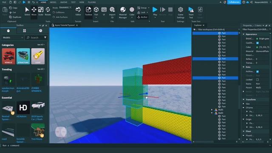Image resolution: width=272 pixels, height=153 pixels.
Task: Collapse the Appearance properties section
Action: coord(244,34)
